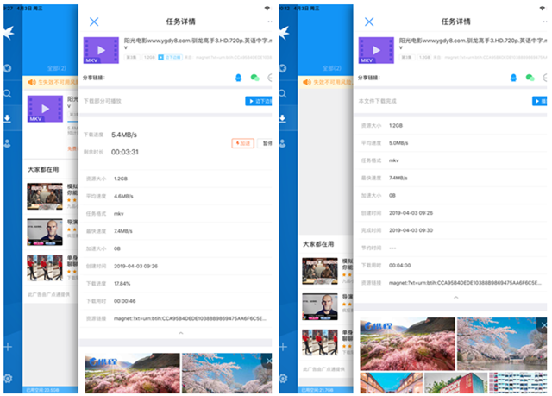The width and height of the screenshot is (552, 396).
Task: Open more options on the completed task details
Action: [x=544, y=22]
